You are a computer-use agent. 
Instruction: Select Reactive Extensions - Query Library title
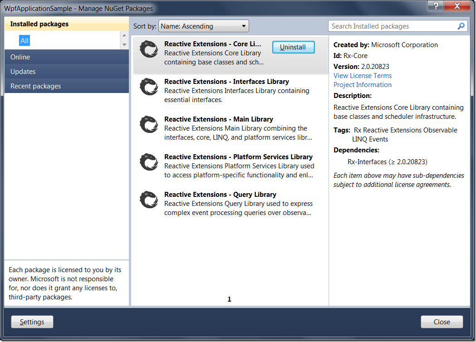pos(220,195)
